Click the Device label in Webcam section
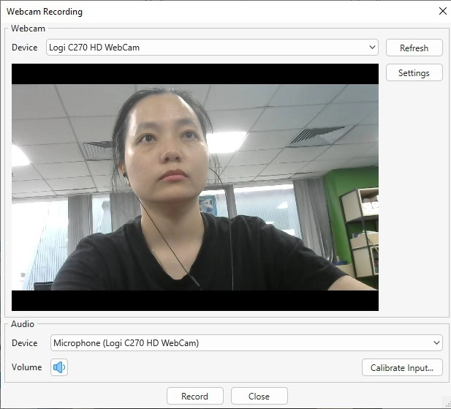Screen dimensions: 451x409 (24, 48)
